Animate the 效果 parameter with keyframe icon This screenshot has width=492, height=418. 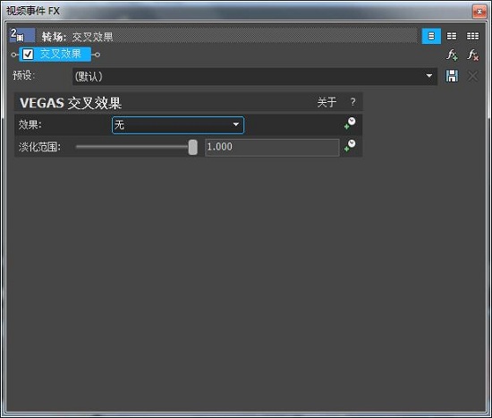coord(350,124)
